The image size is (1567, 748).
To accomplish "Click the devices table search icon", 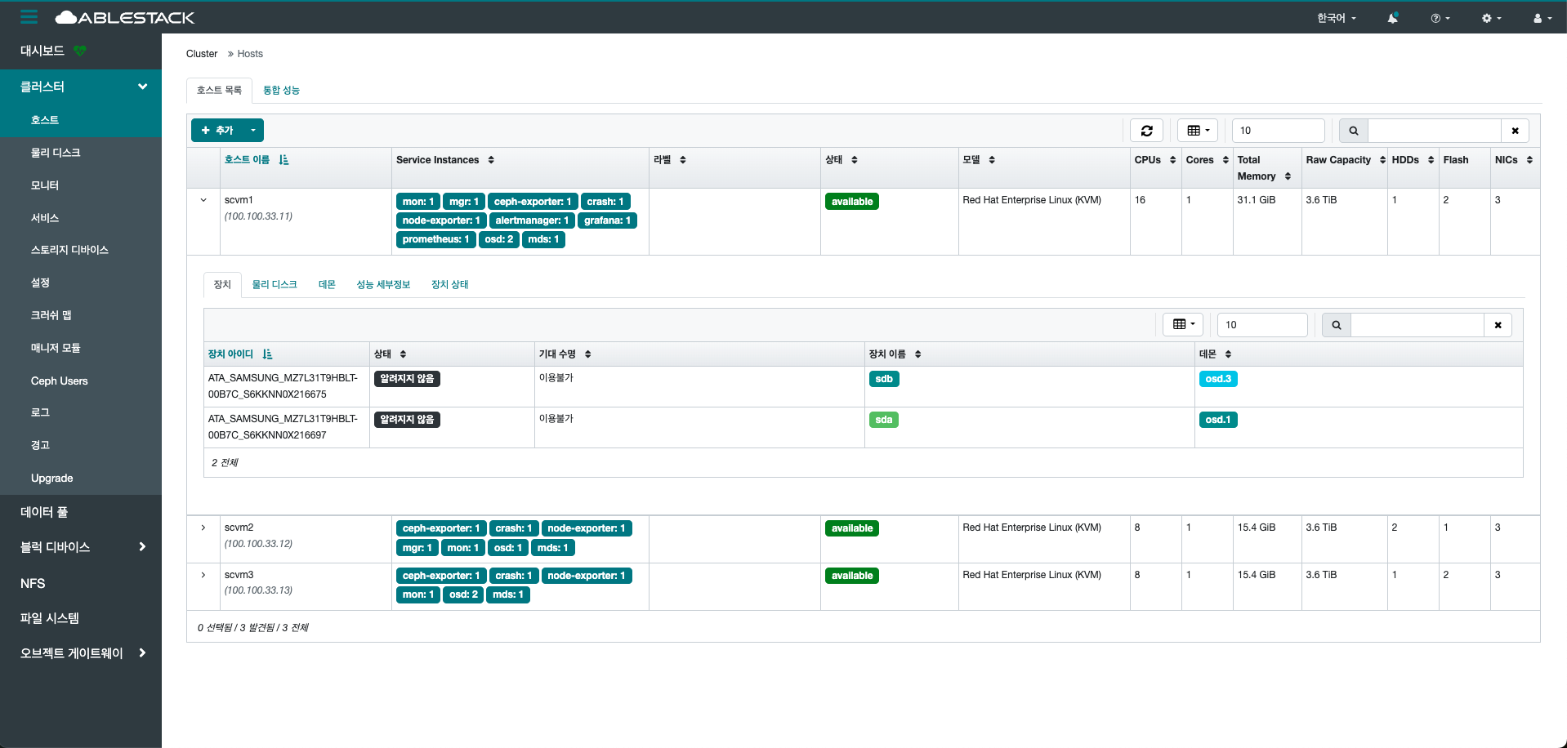I will pyautogui.click(x=1336, y=325).
